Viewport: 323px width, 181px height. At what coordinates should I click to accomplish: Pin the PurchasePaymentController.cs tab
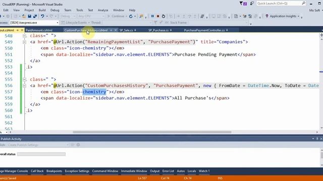[x=227, y=30]
